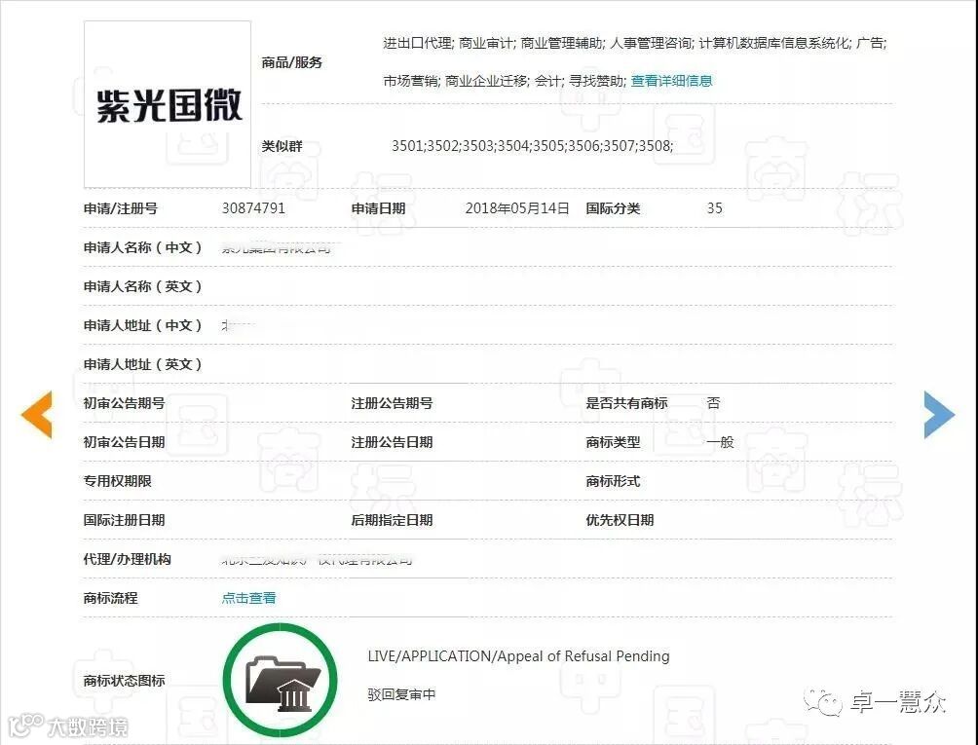Select the goods text 进出口代理; 商业审计
Viewport: 978px width, 745px height.
pos(449,43)
